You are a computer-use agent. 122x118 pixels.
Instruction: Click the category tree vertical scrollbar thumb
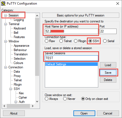click(37, 47)
